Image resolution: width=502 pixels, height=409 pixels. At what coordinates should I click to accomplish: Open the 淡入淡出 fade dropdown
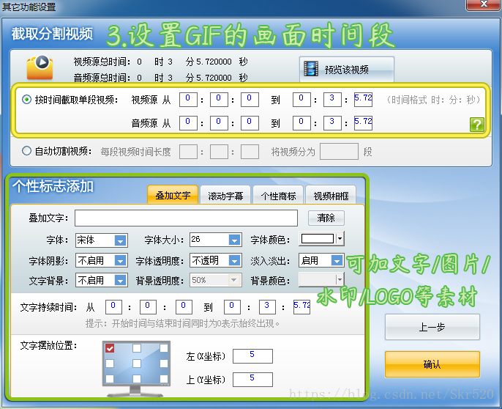337,260
